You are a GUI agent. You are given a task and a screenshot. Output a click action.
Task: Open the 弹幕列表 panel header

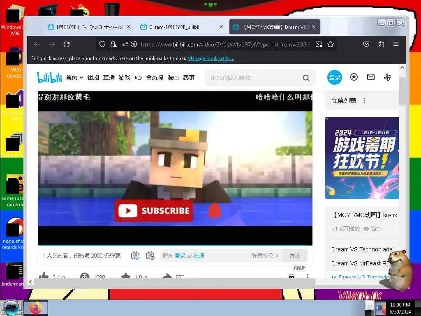pyautogui.click(x=344, y=101)
